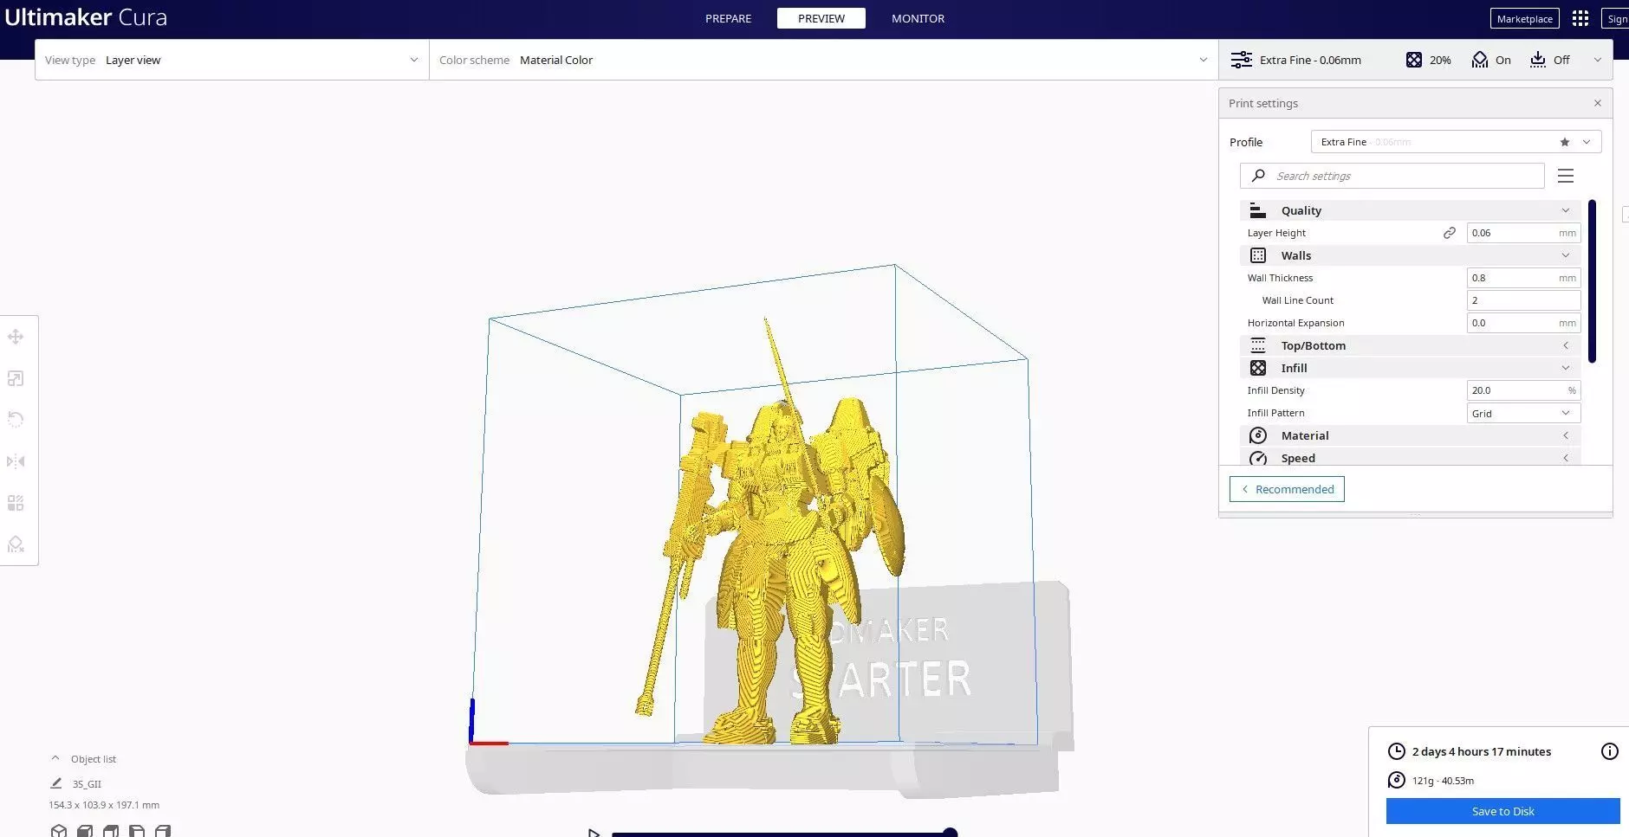Edit the Wall Thickness value field

[x=1523, y=278]
